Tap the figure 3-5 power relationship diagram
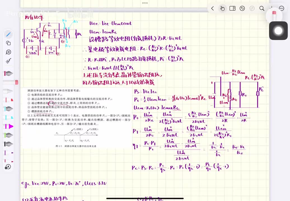This screenshot has width=290, height=201. coord(76,135)
